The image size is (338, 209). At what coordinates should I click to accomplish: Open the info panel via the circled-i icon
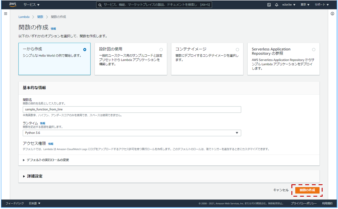coord(332,13)
